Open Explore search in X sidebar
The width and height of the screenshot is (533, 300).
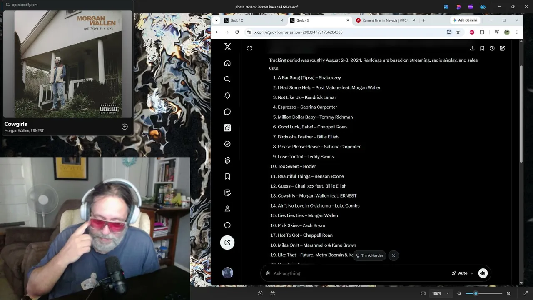[227, 79]
